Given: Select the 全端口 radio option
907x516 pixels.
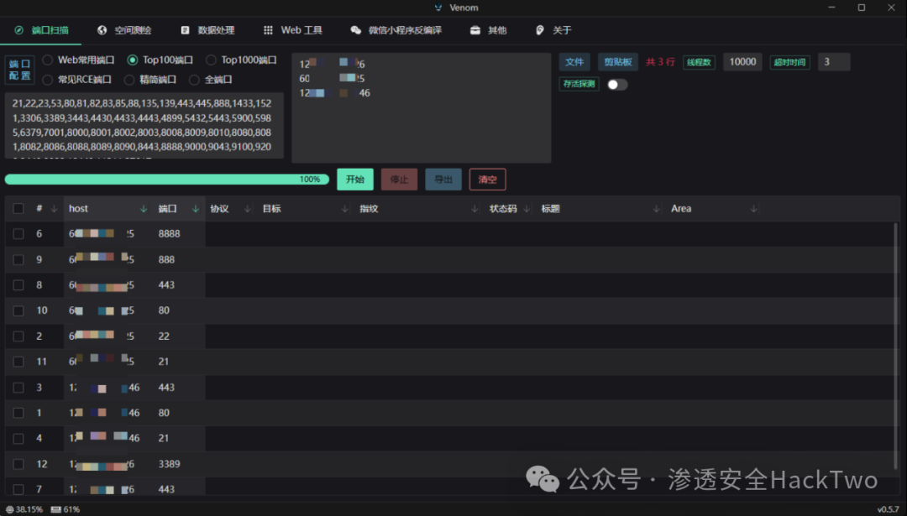Looking at the screenshot, I should pos(194,80).
